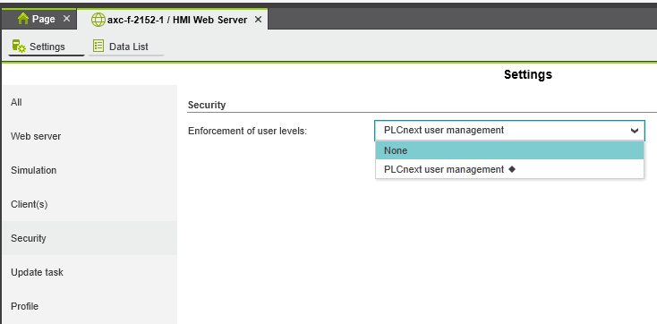
Task: Choose PLCnext user management list option
Action: click(509, 169)
